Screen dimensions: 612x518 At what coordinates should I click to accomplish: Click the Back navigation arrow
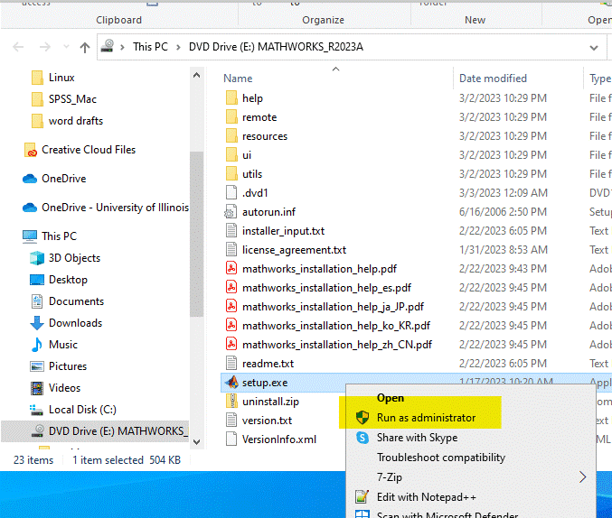[x=18, y=48]
